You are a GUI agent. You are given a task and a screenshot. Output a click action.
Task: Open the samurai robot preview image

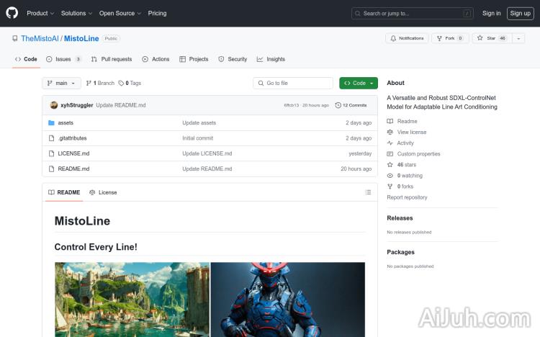(x=287, y=299)
